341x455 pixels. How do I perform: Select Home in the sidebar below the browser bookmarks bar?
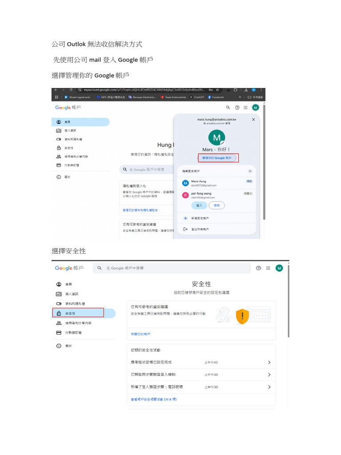[x=80, y=122]
